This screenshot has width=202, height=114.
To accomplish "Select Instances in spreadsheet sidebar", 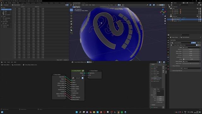I will pyautogui.click(x=5, y=27).
